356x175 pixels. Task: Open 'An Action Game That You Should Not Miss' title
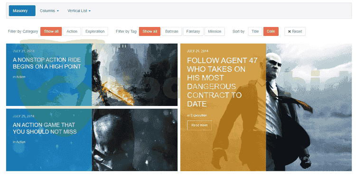pyautogui.click(x=45, y=128)
